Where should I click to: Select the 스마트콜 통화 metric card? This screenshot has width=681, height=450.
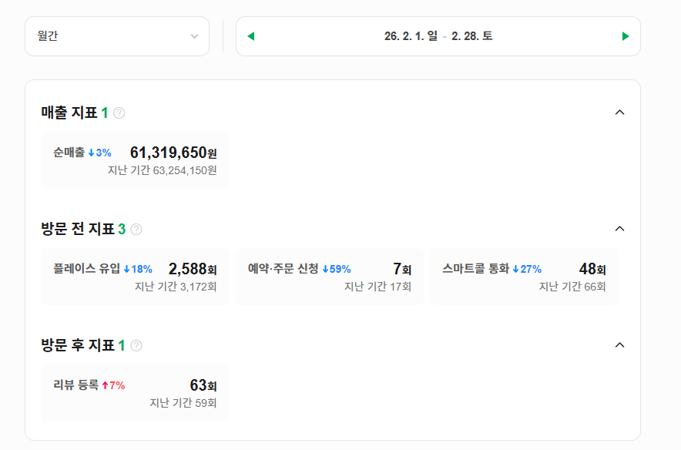(524, 277)
